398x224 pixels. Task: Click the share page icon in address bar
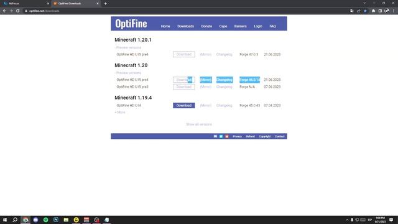[x=358, y=11]
